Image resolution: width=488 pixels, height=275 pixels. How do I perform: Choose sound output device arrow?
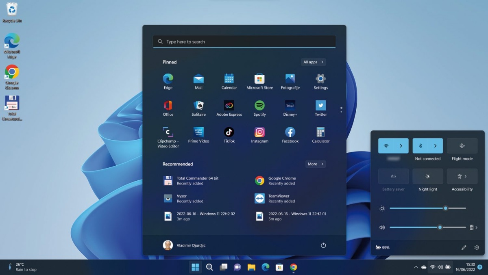[x=474, y=227]
